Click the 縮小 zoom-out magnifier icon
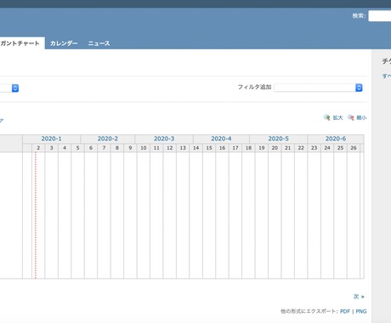Image resolution: width=391 pixels, height=323 pixels. click(351, 117)
